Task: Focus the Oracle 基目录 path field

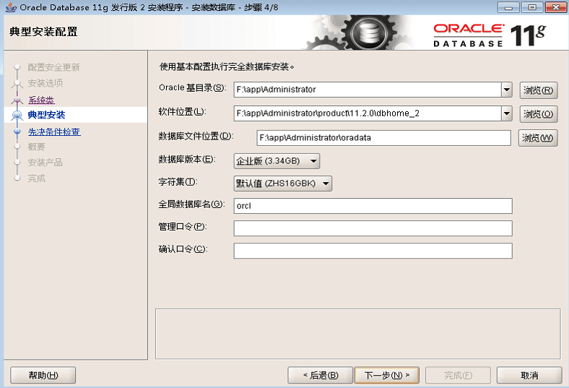Action: pos(368,90)
